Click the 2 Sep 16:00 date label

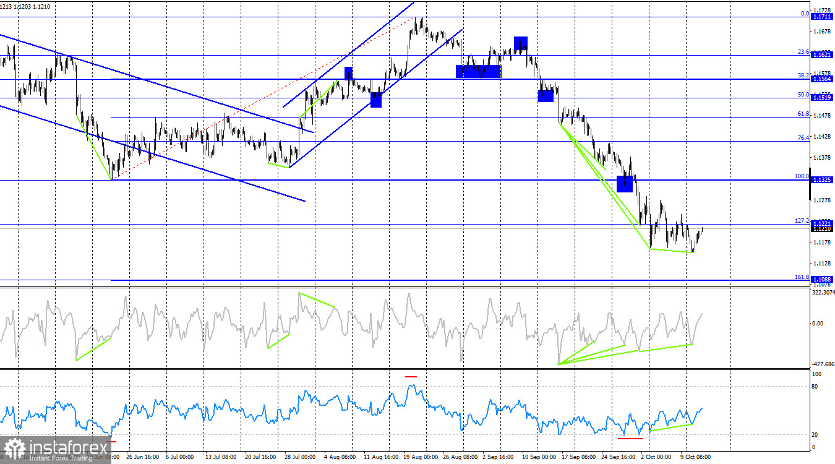pyautogui.click(x=499, y=458)
